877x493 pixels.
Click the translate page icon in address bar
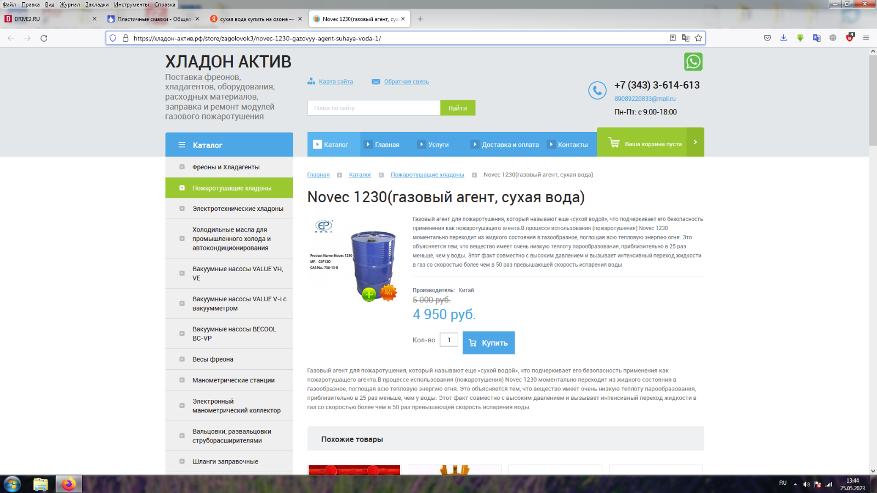[x=685, y=38]
